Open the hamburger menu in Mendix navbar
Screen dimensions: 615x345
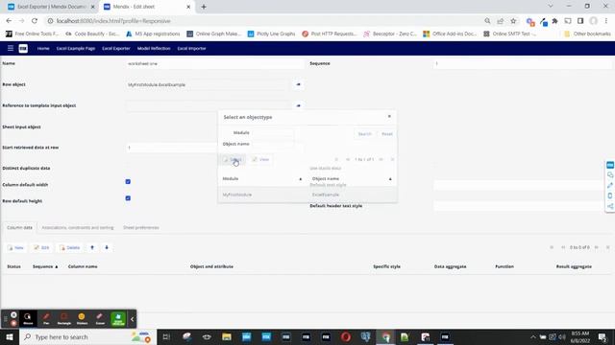(x=11, y=48)
